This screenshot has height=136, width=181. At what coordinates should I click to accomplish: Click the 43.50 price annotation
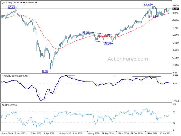(86, 32)
